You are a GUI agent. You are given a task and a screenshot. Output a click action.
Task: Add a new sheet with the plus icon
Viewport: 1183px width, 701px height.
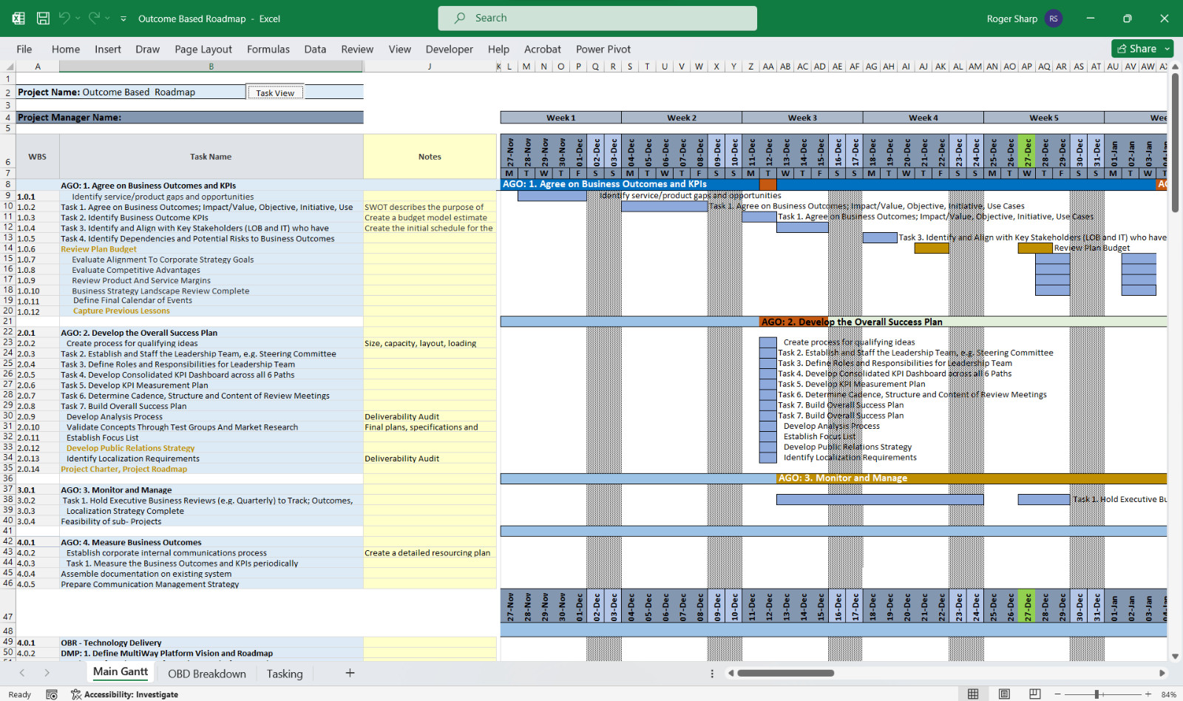tap(350, 673)
